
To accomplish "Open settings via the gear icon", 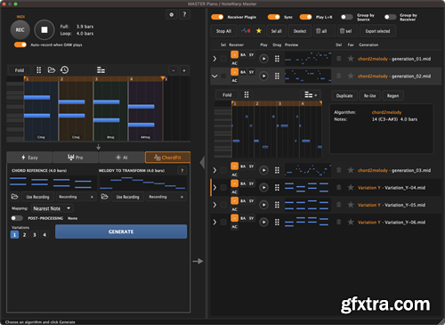I will [x=172, y=14].
